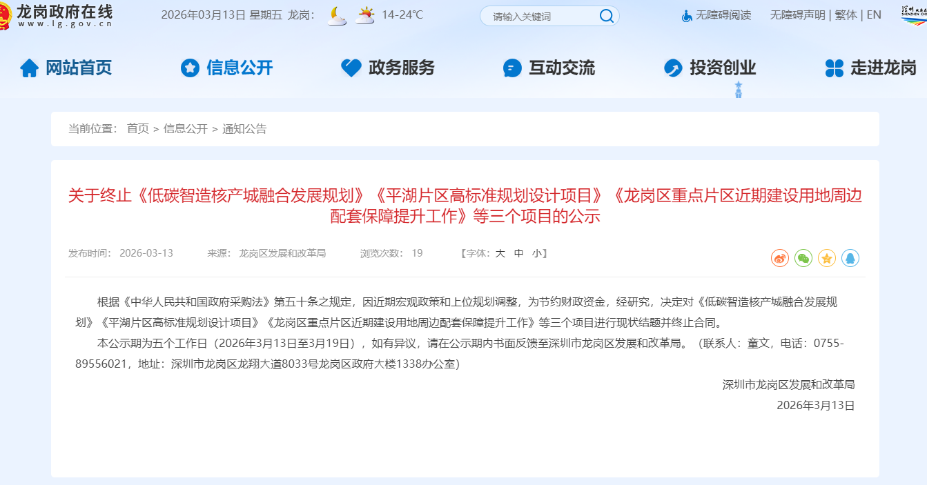Set font size to small (小)

536,253
